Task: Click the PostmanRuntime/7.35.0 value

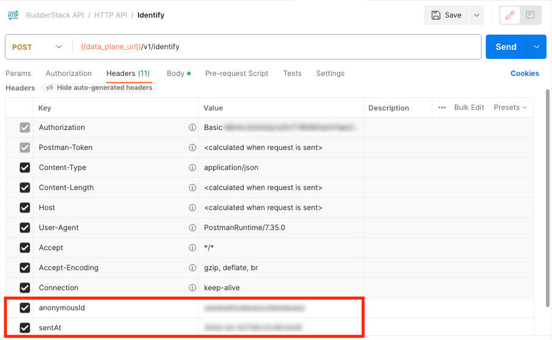Action: (245, 228)
